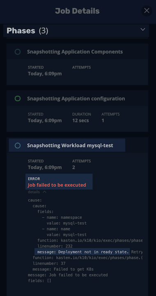Click the Failed to get K8s message line
This screenshot has height=296, width=156.
(63, 269)
